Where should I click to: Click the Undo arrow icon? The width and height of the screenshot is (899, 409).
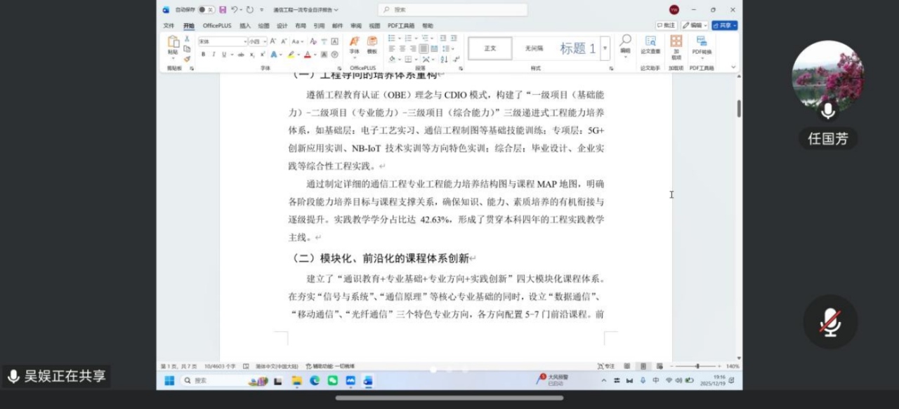(234, 10)
